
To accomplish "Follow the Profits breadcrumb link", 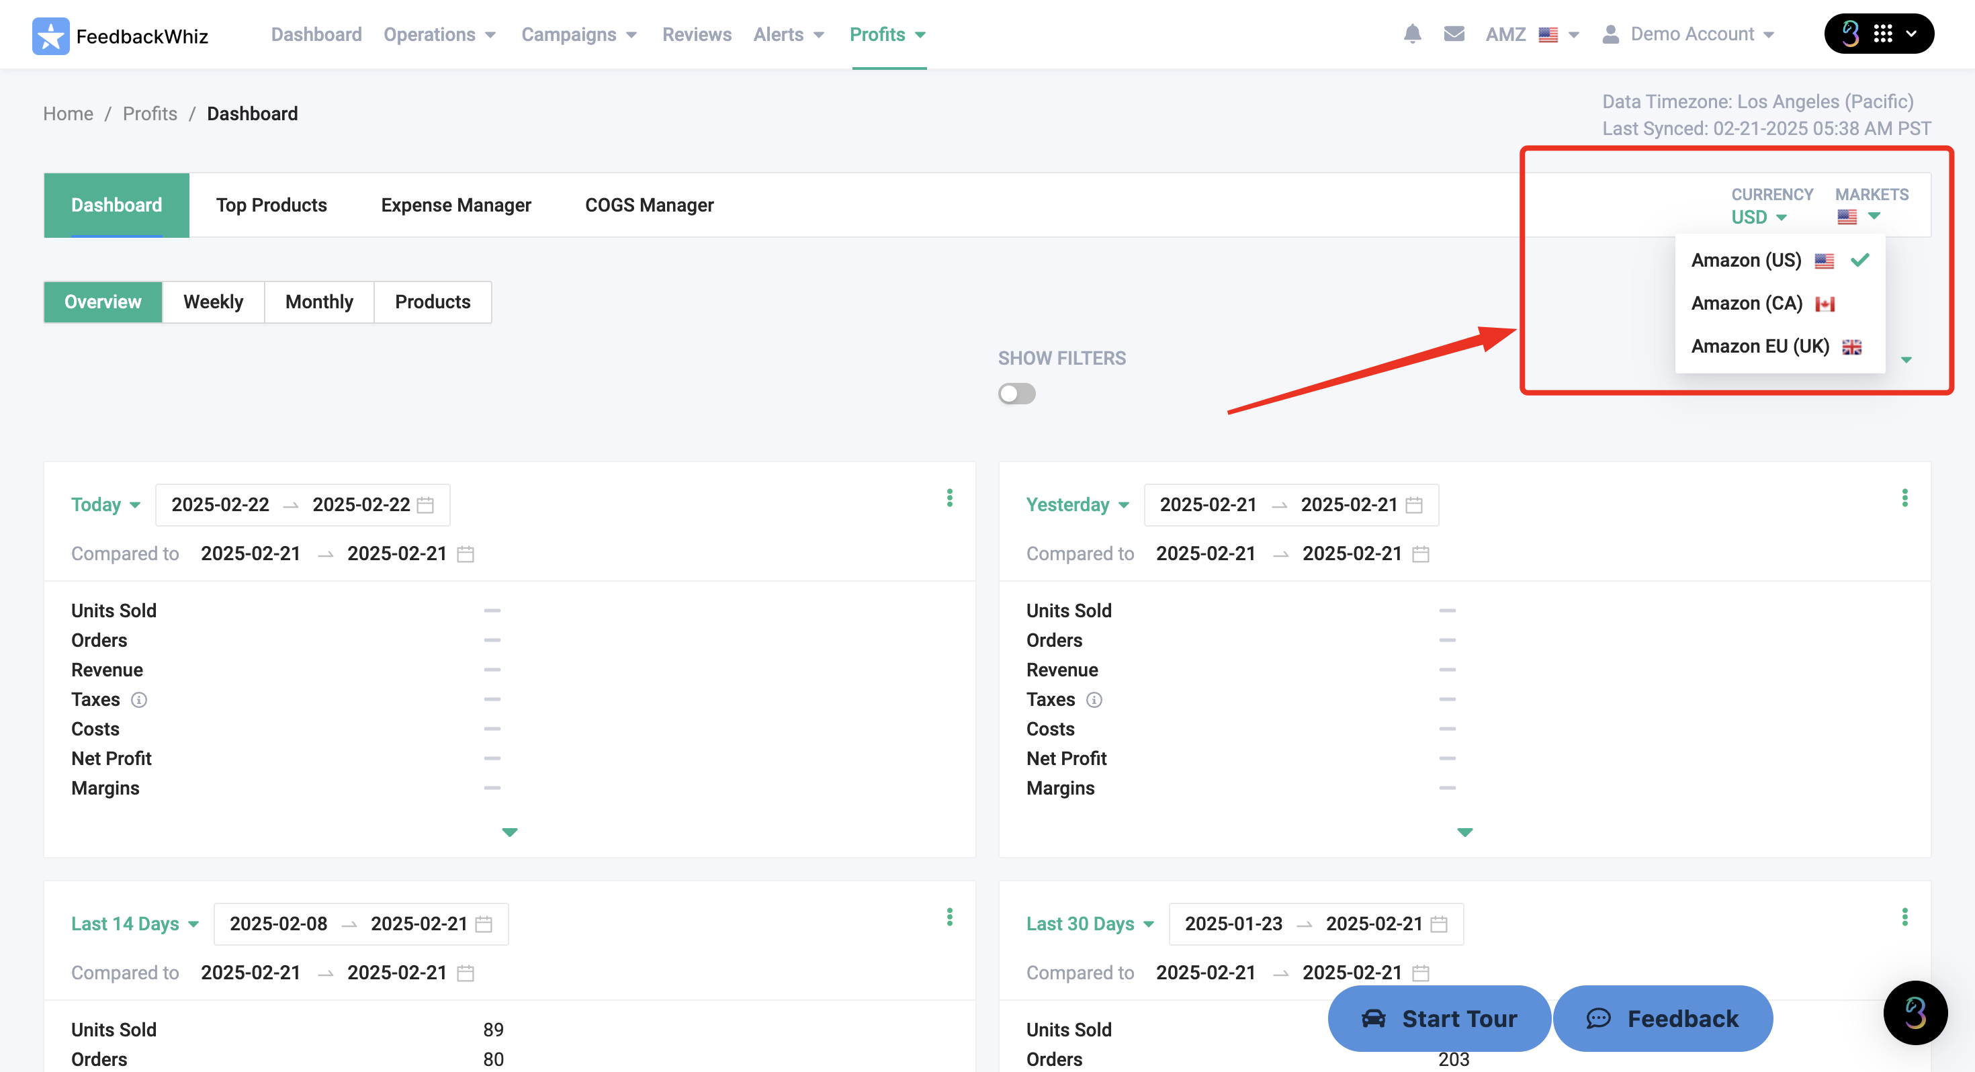I will coord(150,114).
